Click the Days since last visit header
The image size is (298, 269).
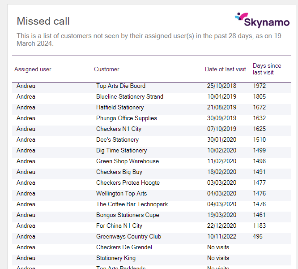[x=267, y=69]
